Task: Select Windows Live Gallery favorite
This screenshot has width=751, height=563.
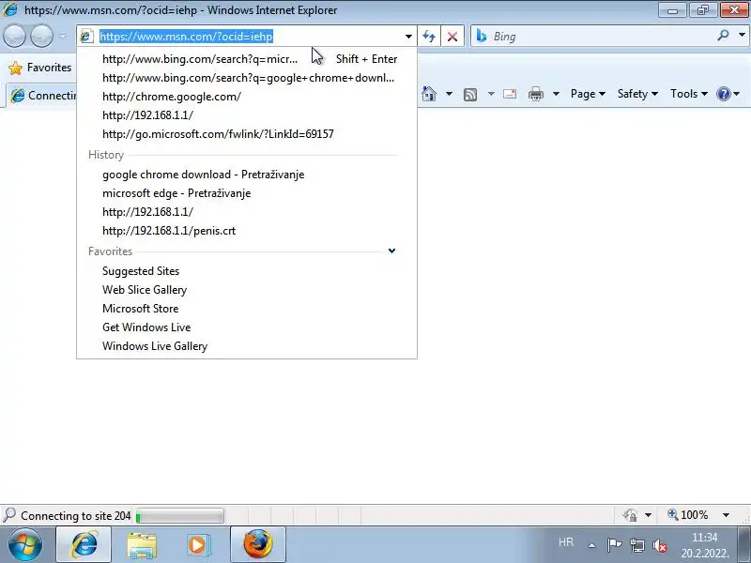Action: coord(247,345)
